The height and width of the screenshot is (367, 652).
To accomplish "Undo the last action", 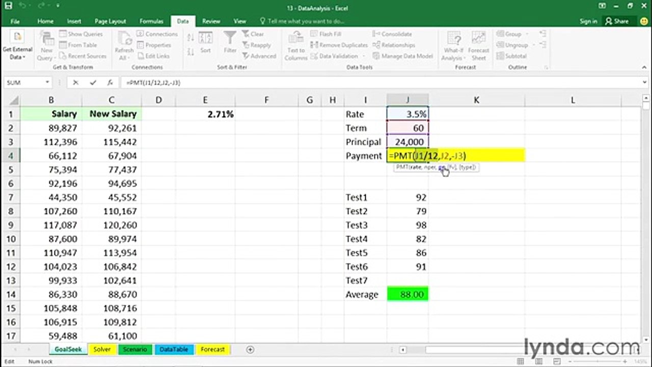I will click(23, 6).
